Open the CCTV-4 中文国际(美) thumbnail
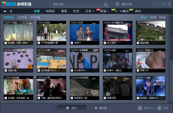Viewport: 173px width, 113px height. [x=18, y=60]
